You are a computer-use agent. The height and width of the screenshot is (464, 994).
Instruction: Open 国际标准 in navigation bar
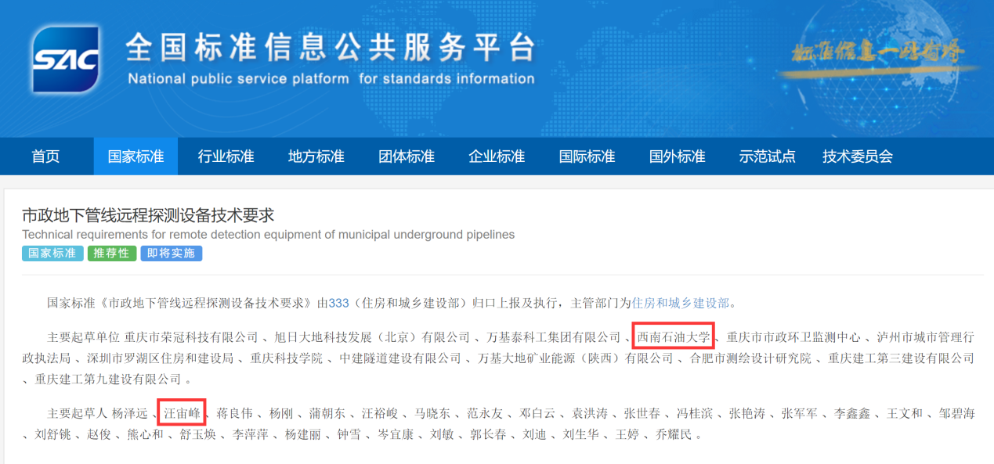tap(587, 156)
